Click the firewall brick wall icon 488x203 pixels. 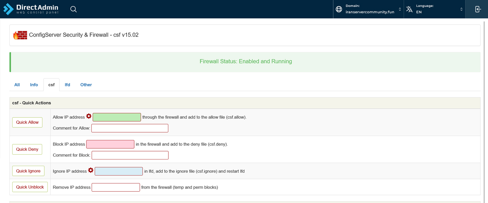pos(20,35)
